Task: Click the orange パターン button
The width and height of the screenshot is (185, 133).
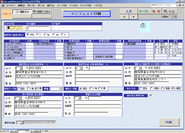Action: 7,14
